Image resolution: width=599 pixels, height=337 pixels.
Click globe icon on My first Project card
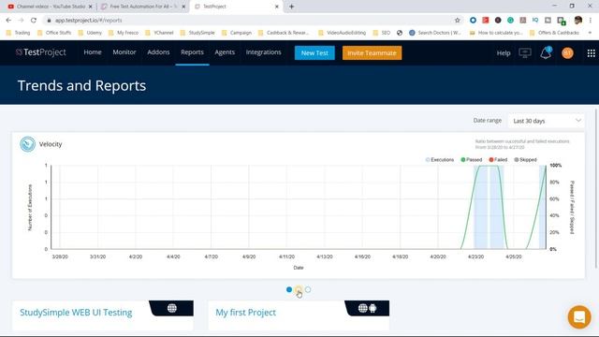(362, 308)
